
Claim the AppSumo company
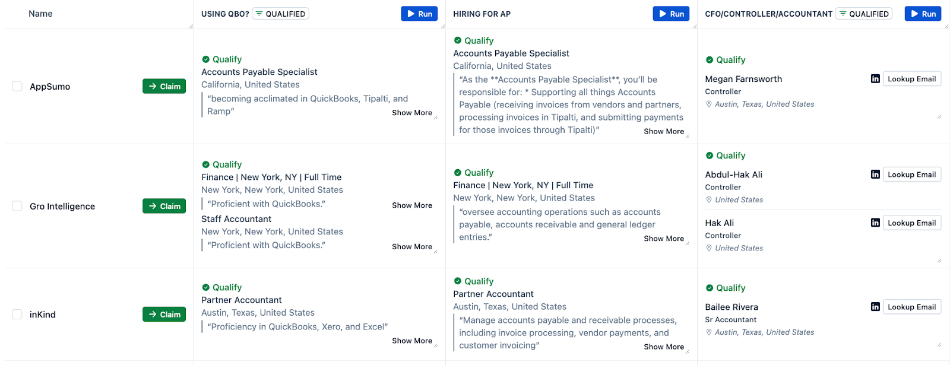[x=164, y=86]
